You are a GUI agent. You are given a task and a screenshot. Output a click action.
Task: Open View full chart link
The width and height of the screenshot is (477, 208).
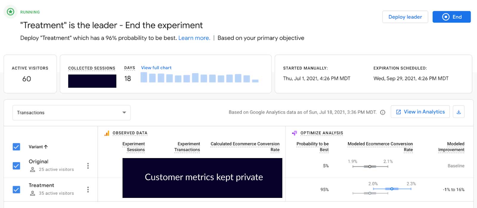pos(156,68)
